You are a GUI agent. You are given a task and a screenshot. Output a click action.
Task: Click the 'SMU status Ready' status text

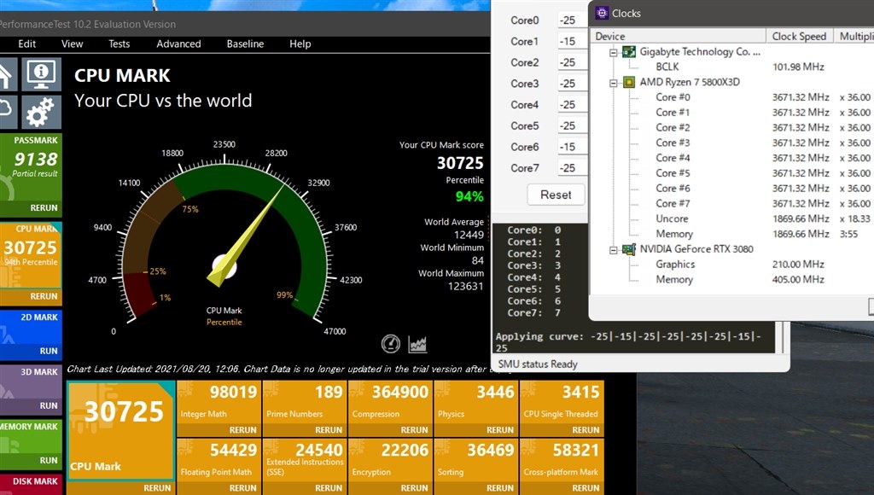click(538, 364)
